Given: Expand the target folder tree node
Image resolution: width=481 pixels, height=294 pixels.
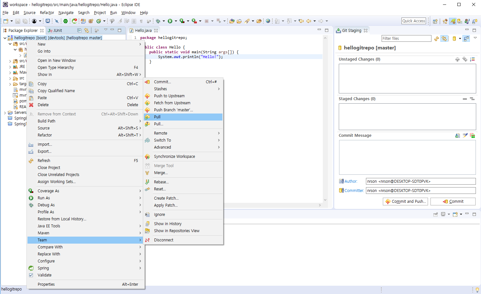Looking at the screenshot, I should pyautogui.click(x=10, y=84).
